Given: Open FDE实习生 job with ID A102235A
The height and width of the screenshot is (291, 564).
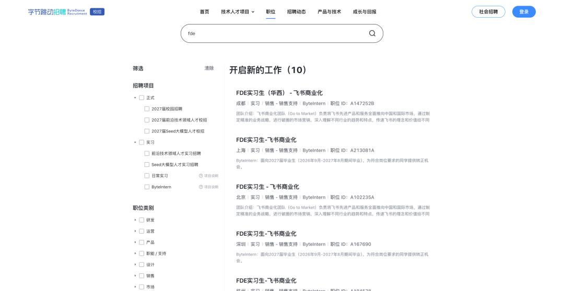Looking at the screenshot, I should tap(267, 187).
